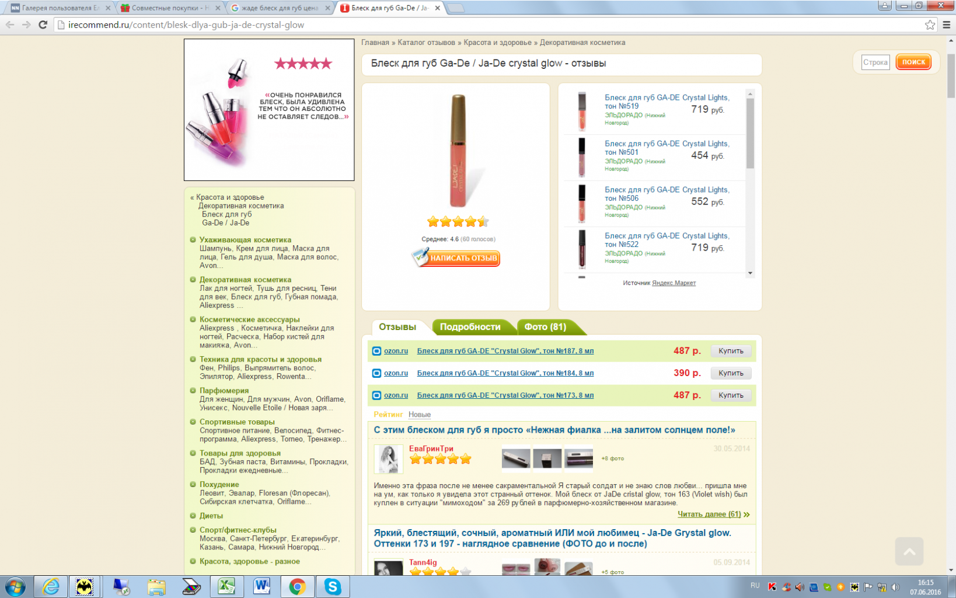Click Купить for тон №173 gloss

pyautogui.click(x=731, y=395)
